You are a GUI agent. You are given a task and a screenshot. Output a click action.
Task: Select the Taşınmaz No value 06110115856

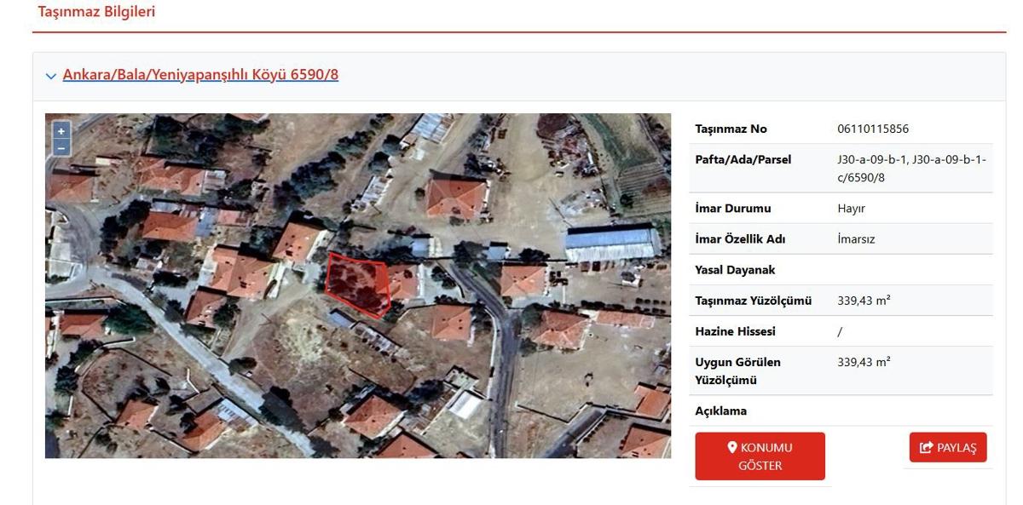pyautogui.click(x=873, y=129)
